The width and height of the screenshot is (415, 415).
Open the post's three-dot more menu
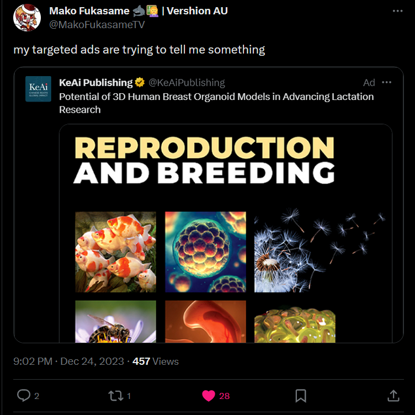coord(397,11)
